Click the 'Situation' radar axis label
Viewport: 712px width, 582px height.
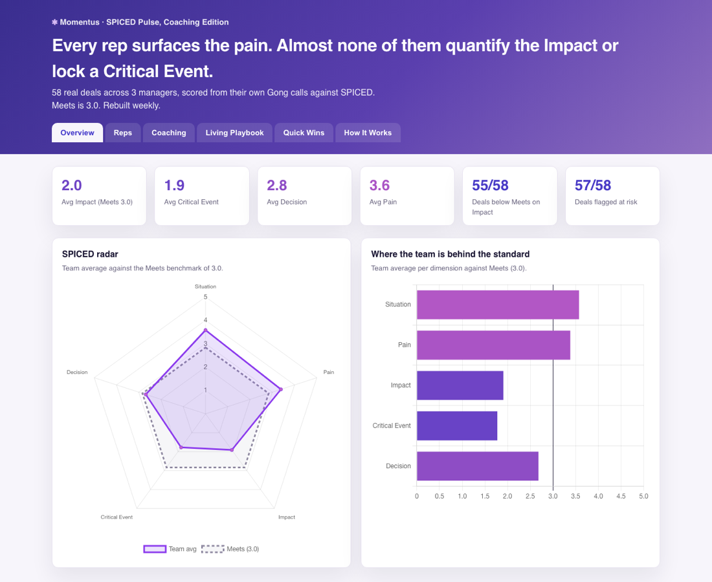point(205,286)
